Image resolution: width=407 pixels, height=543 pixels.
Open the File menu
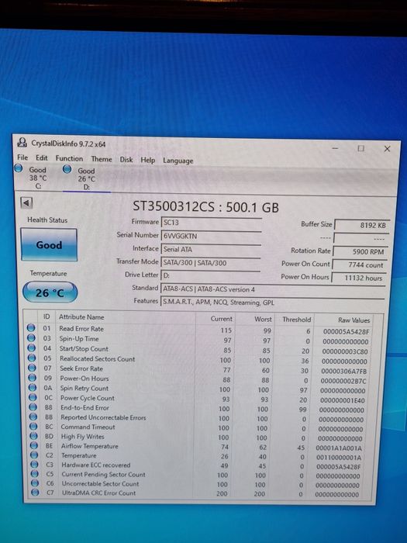[x=22, y=157]
